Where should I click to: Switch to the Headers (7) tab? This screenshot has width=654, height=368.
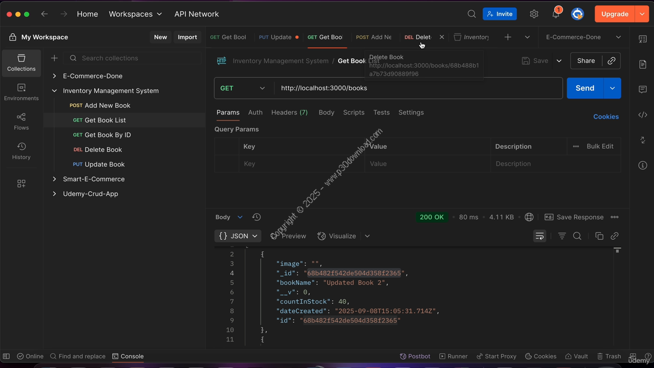coord(289,112)
